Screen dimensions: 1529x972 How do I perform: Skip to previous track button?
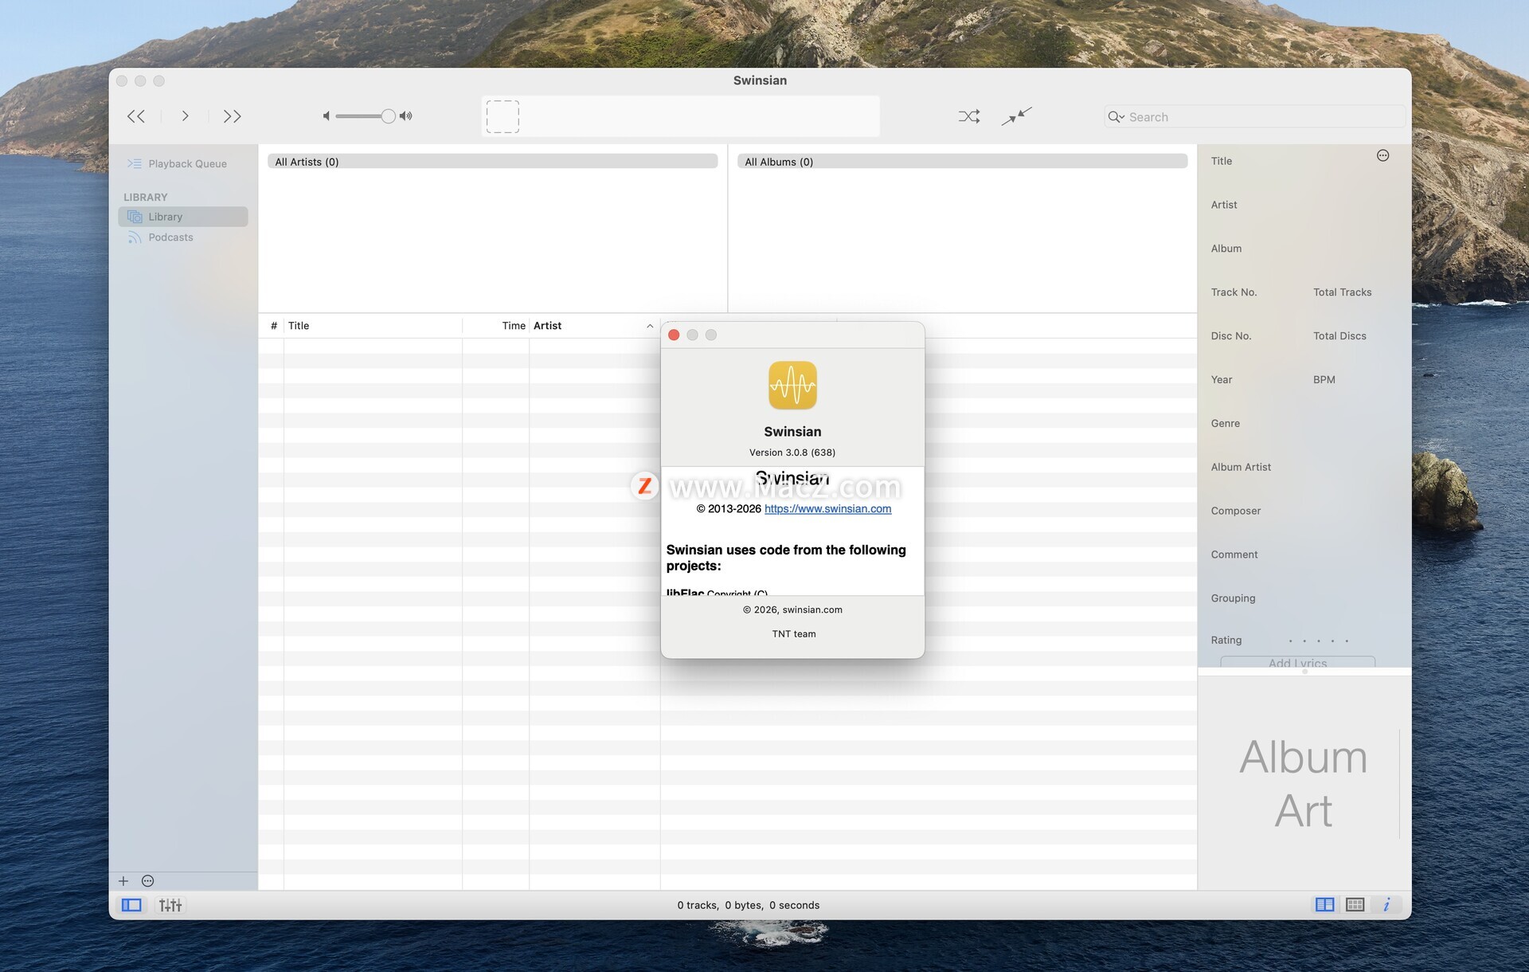[136, 116]
